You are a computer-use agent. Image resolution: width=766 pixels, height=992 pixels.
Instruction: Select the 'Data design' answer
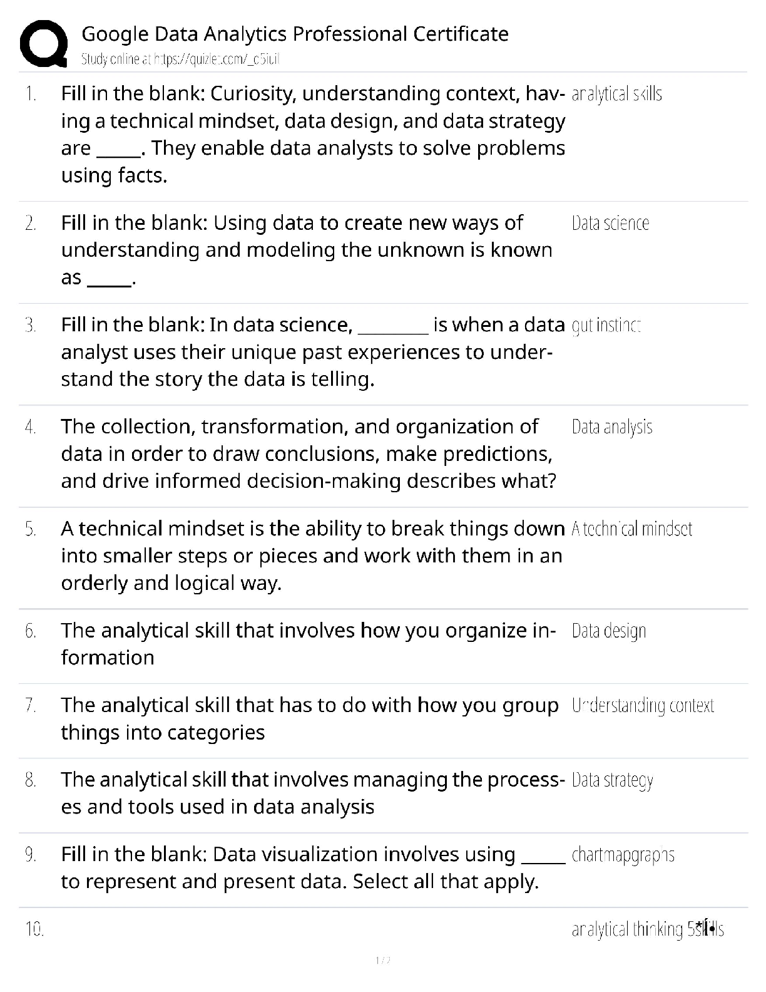[608, 631]
